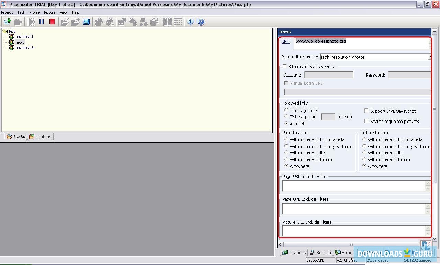Image resolution: width=440 pixels, height=265 pixels.
Task: Click the grayed gear settings icon
Action: pyautogui.click(x=110, y=22)
